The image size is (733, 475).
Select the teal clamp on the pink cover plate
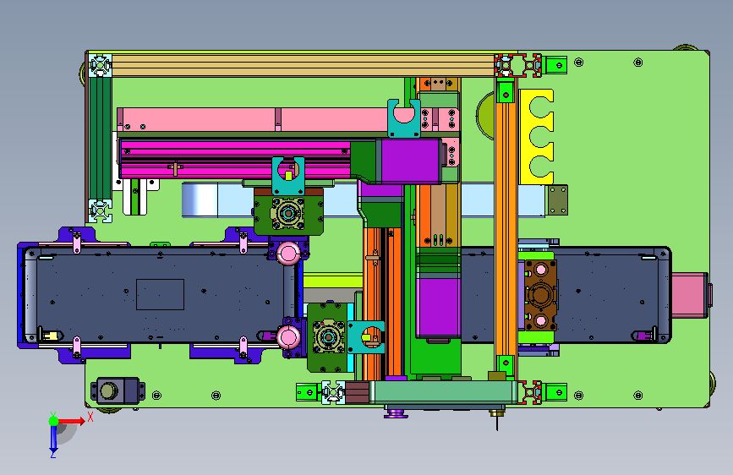(x=404, y=118)
